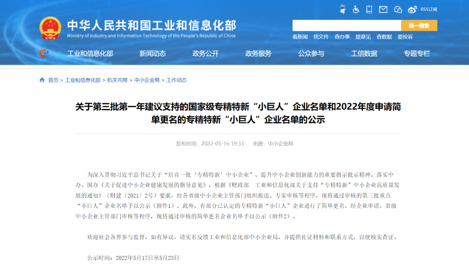Screen dimensions: 469x268
Task: Go to 工信数据 in navigation bar
Action: click(364, 53)
